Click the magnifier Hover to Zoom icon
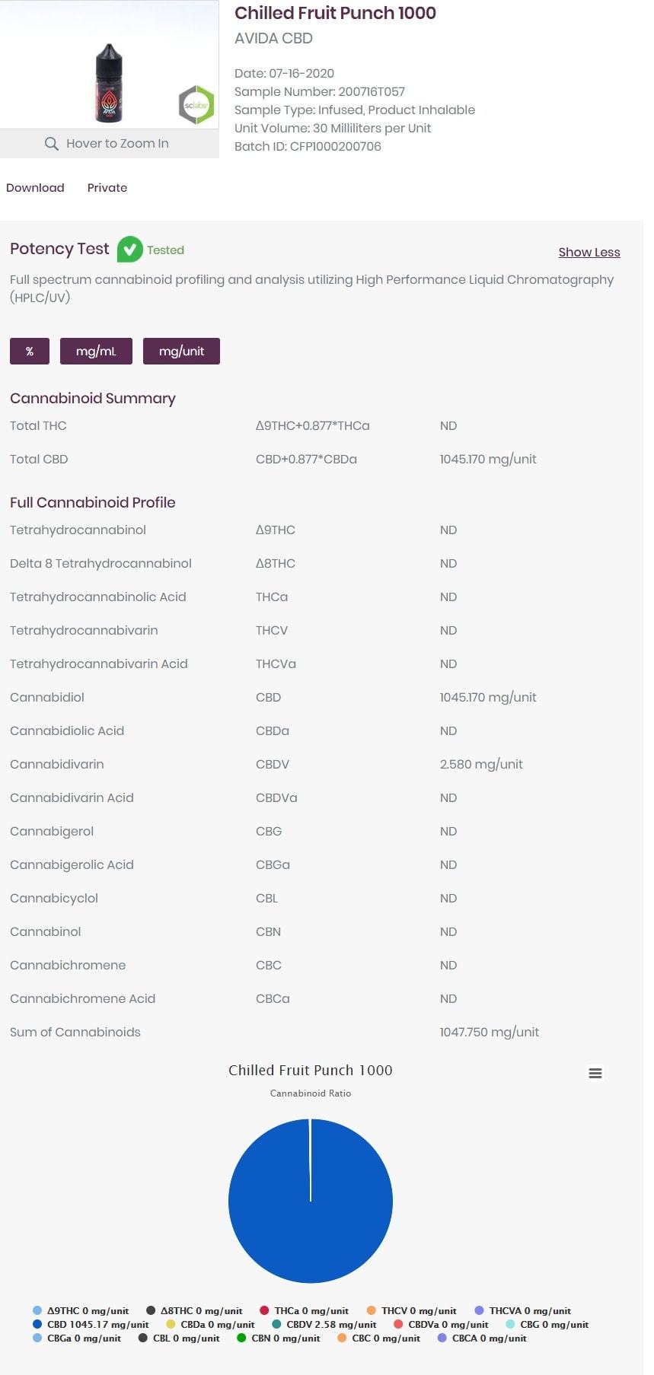 [52, 144]
